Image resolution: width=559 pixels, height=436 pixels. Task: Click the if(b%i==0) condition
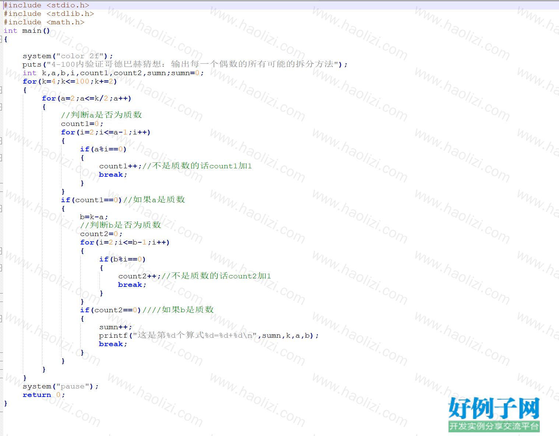point(122,259)
